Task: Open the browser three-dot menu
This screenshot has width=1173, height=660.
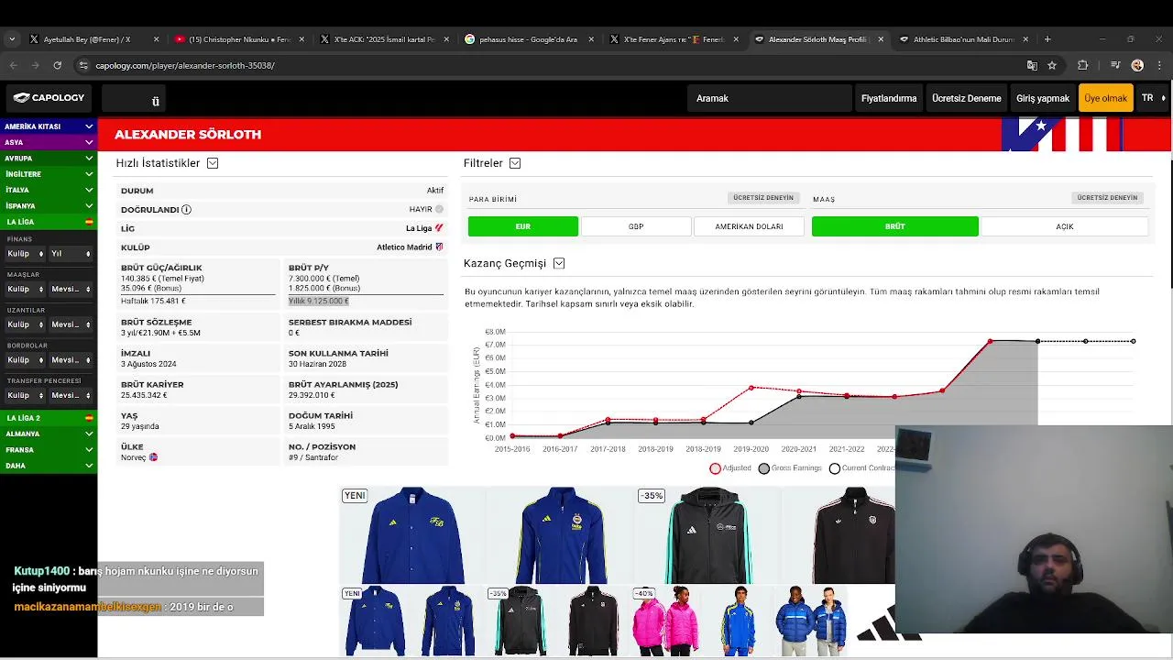Action: 1160,65
